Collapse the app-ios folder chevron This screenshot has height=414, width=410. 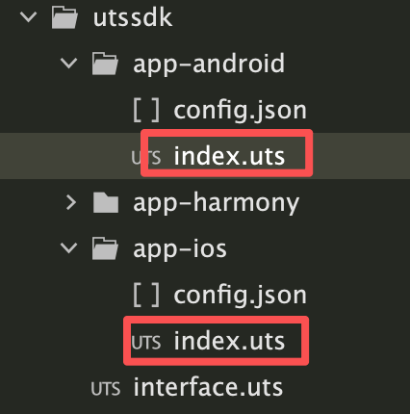point(69,248)
